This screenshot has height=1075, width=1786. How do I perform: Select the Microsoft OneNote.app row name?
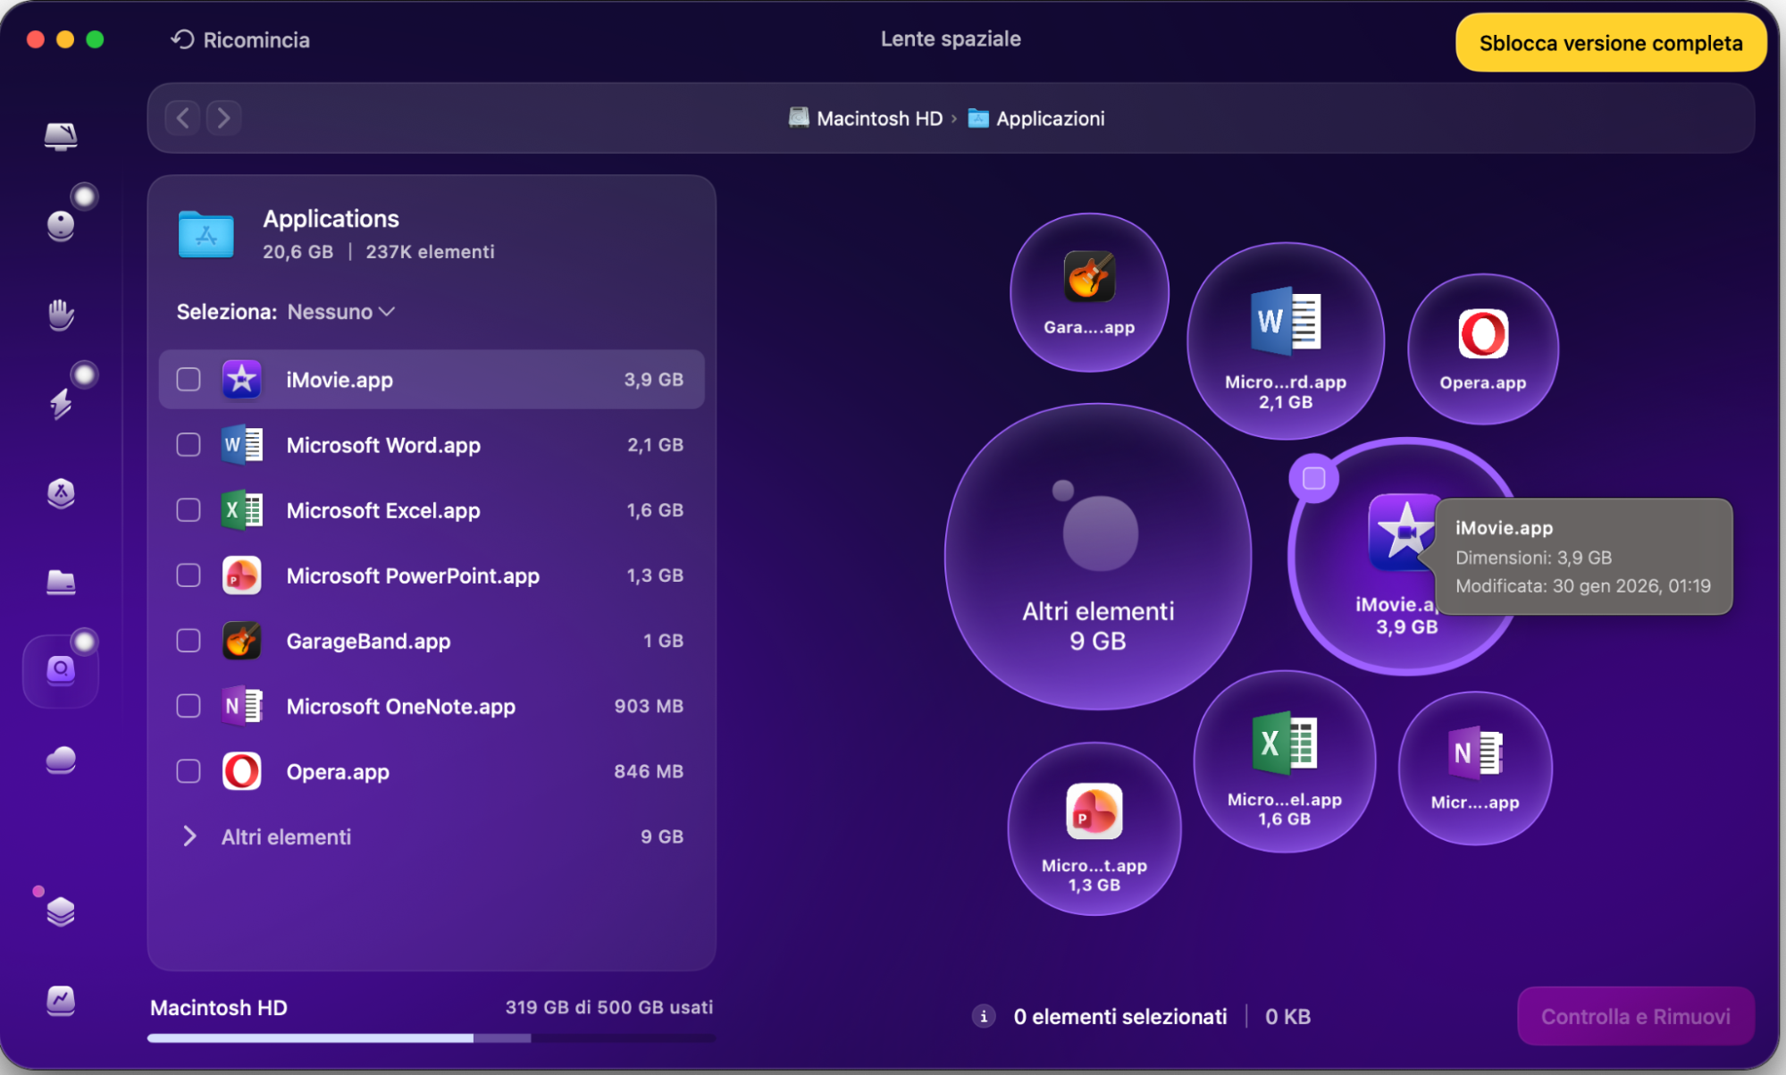tap(401, 706)
